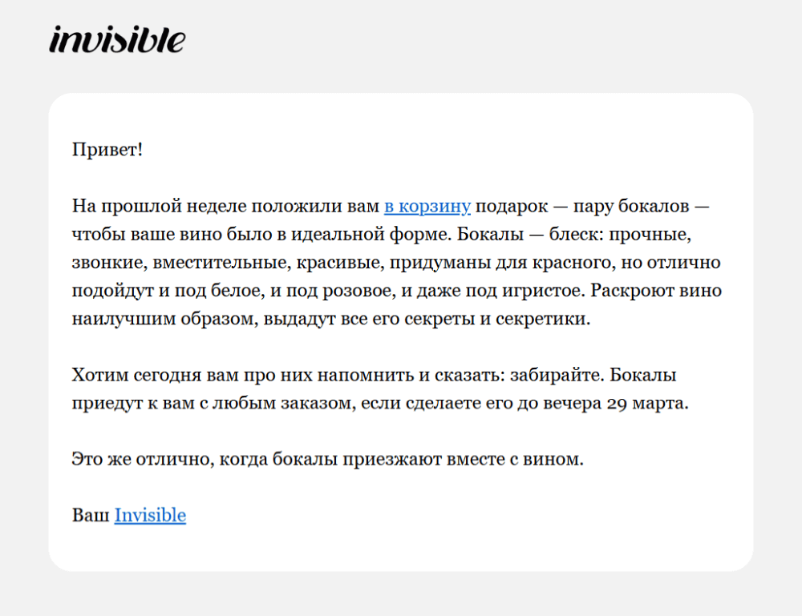802x616 pixels.
Task: Click the line beginning "звонкие, вместительные, красивые"
Action: 396,262
